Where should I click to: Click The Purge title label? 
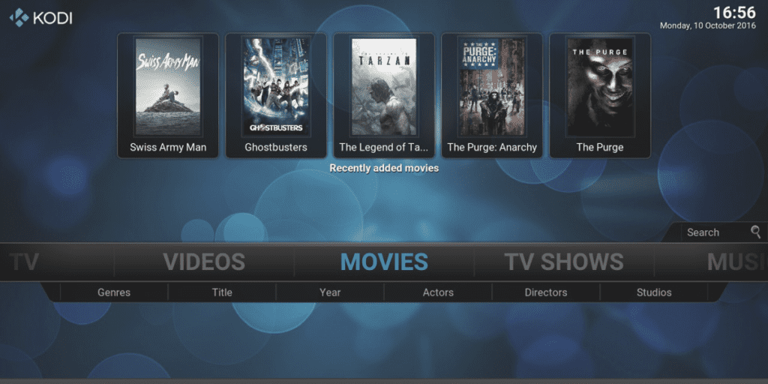point(600,148)
